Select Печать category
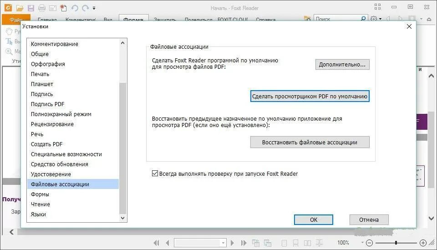 pyautogui.click(x=73, y=74)
